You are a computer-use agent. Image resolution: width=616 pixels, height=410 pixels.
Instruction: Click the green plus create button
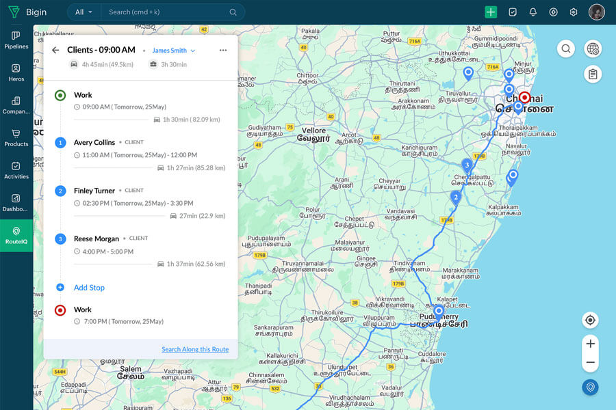tap(491, 12)
